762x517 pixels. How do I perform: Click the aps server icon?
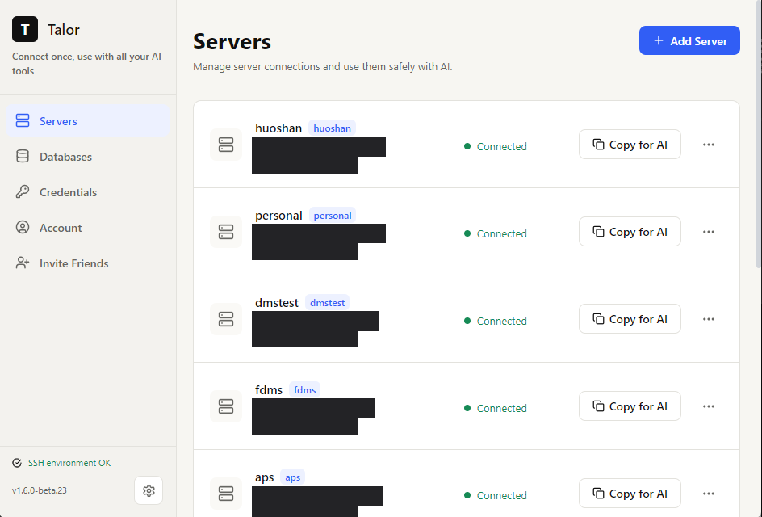[x=226, y=494]
